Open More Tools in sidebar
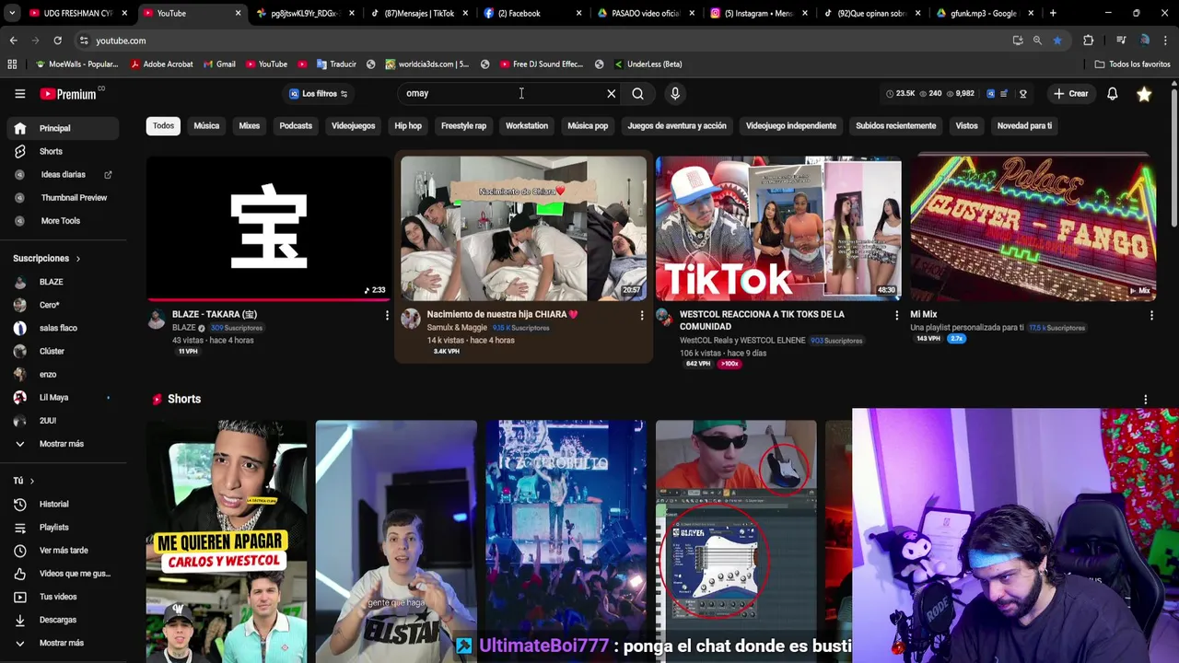 pos(63,220)
